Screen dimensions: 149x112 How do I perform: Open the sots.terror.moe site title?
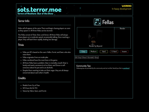click(39, 10)
